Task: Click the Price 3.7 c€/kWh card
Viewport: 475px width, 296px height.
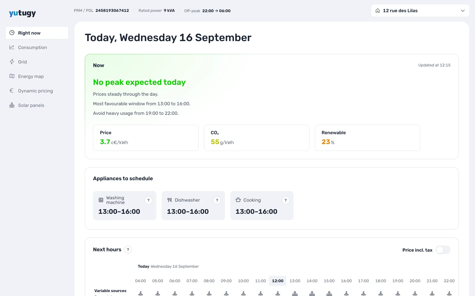Action: pyautogui.click(x=146, y=138)
